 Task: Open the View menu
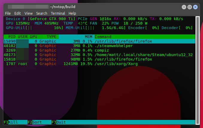click(x=28, y=13)
